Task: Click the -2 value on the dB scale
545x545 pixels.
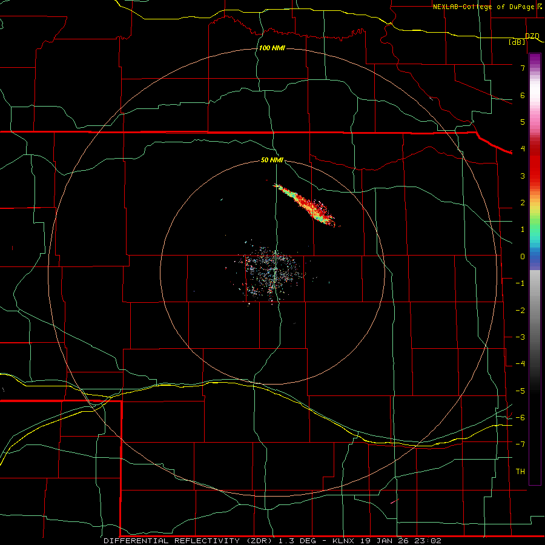Action: [x=520, y=311]
